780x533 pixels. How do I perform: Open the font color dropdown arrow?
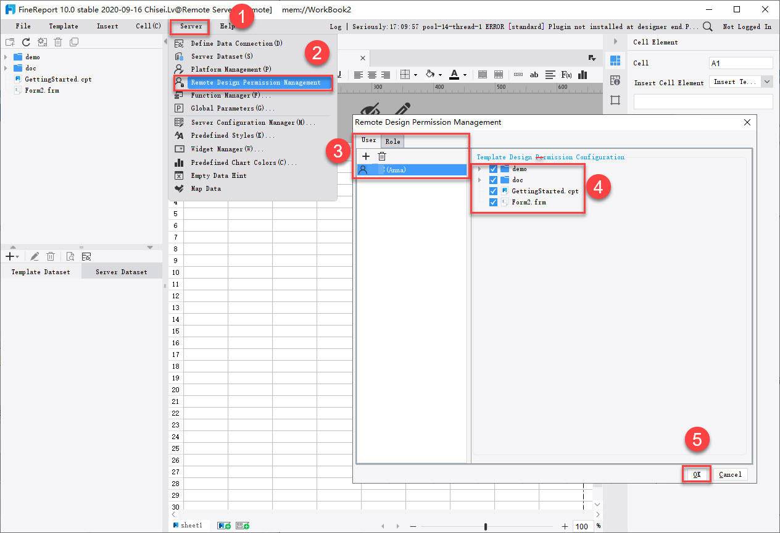(x=464, y=75)
